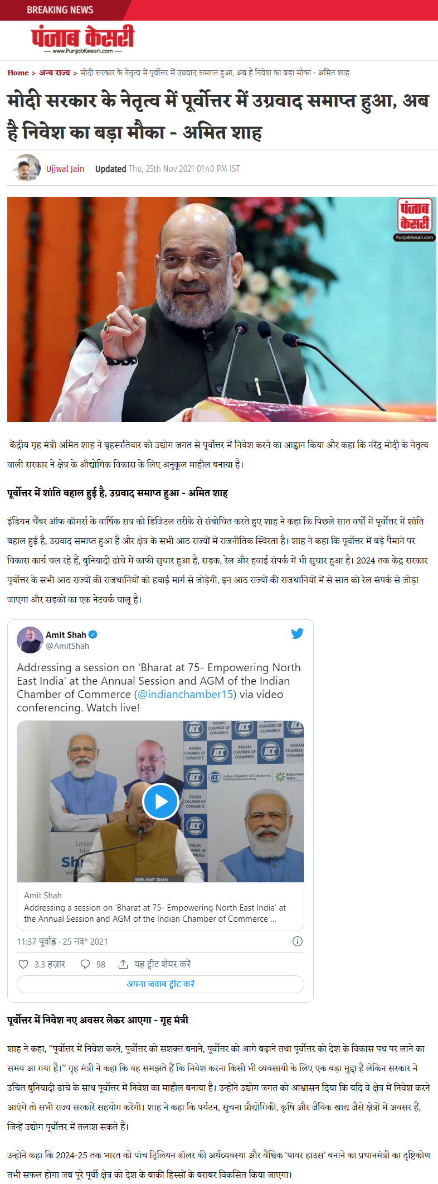This screenshot has height=1184, width=438.
Task: Click the share tweet arrow icon
Action: click(123, 964)
